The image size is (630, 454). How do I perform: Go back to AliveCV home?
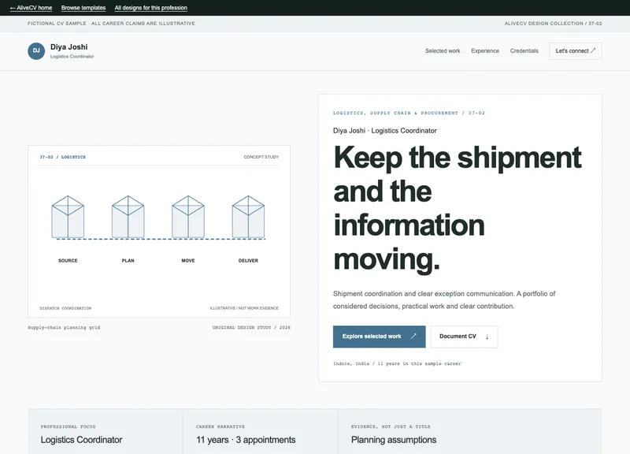[31, 8]
